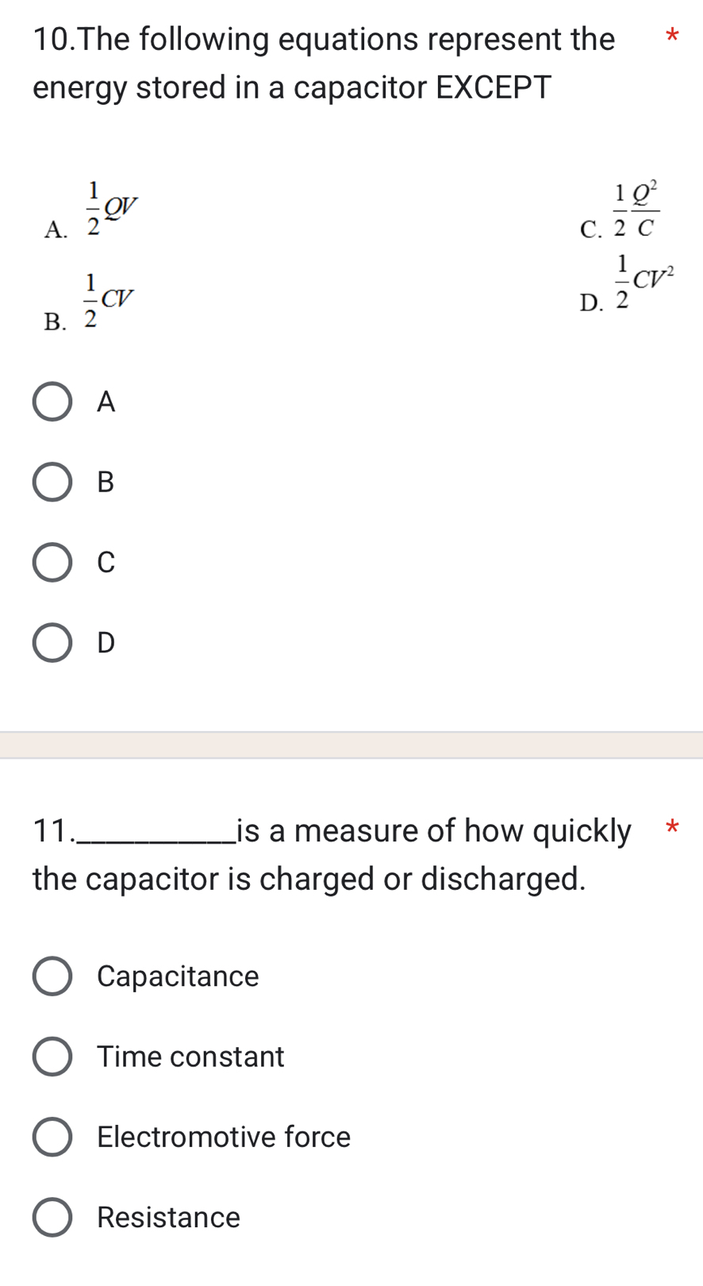Select the Electromotive force radio circle

pos(52,1137)
